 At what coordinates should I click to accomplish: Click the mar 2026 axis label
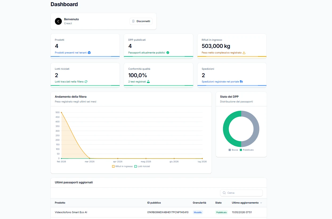coord(90,162)
